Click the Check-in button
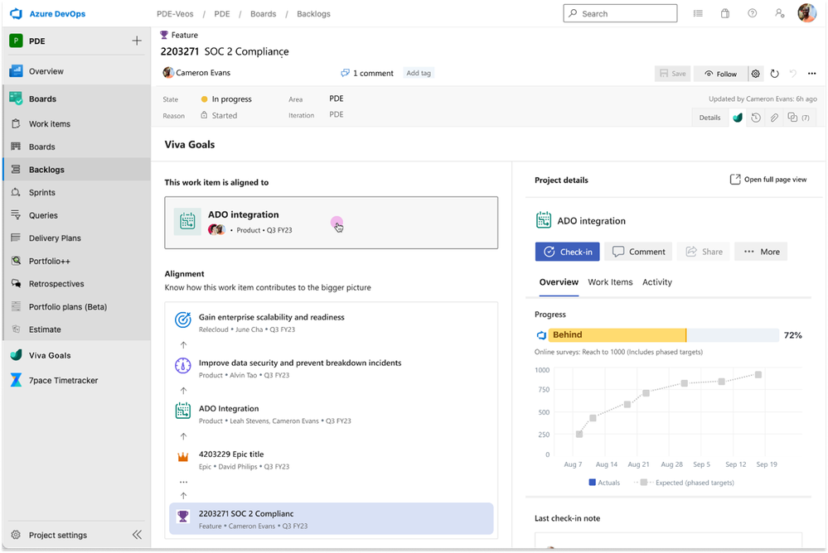The width and height of the screenshot is (828, 553). pos(568,252)
